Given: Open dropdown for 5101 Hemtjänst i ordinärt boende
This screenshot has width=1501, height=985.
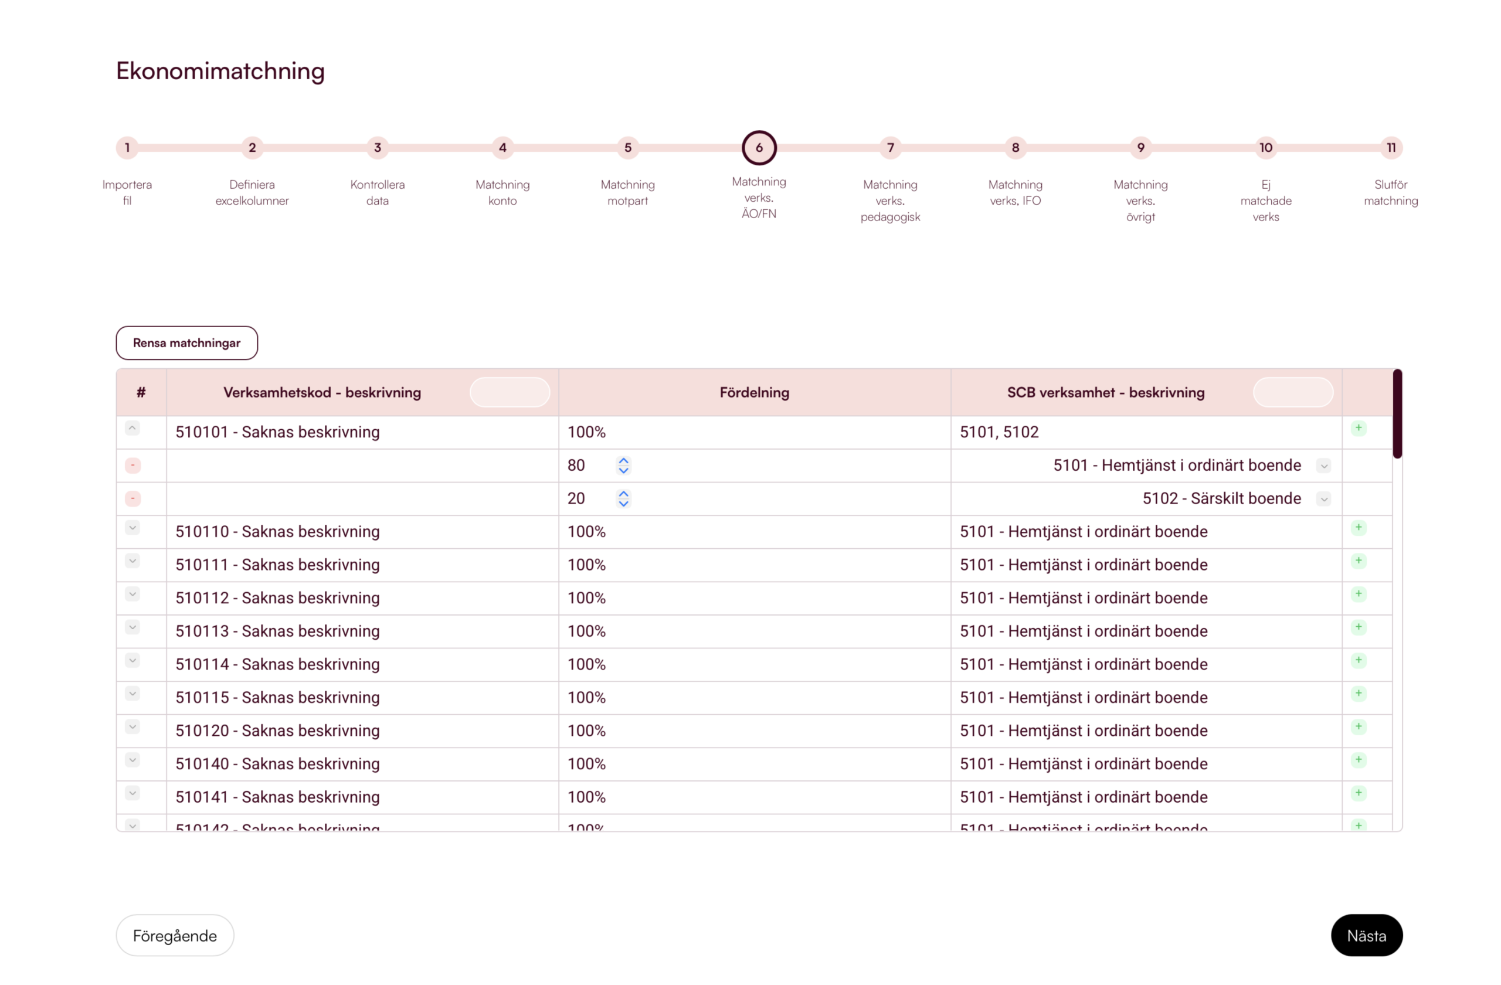Looking at the screenshot, I should (1323, 466).
